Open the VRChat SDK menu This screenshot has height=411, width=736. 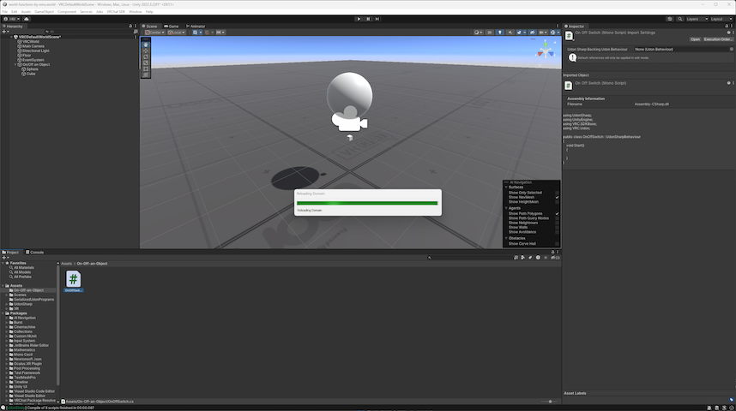pos(117,11)
